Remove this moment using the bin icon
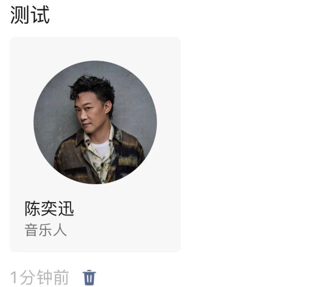The width and height of the screenshot is (313, 287). click(89, 277)
